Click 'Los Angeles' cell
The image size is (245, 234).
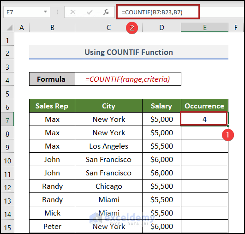pyautogui.click(x=108, y=146)
